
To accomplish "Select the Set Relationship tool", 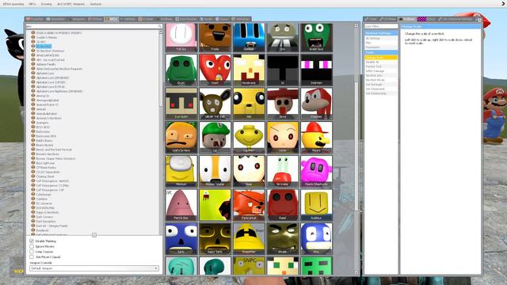I will coord(381,93).
